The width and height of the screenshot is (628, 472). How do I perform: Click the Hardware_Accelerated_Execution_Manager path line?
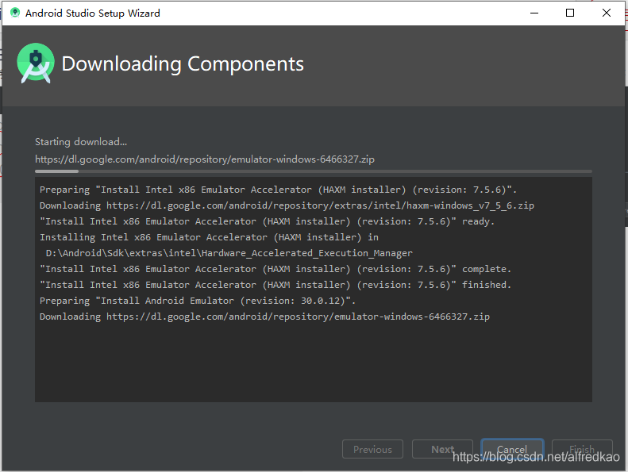coord(229,253)
